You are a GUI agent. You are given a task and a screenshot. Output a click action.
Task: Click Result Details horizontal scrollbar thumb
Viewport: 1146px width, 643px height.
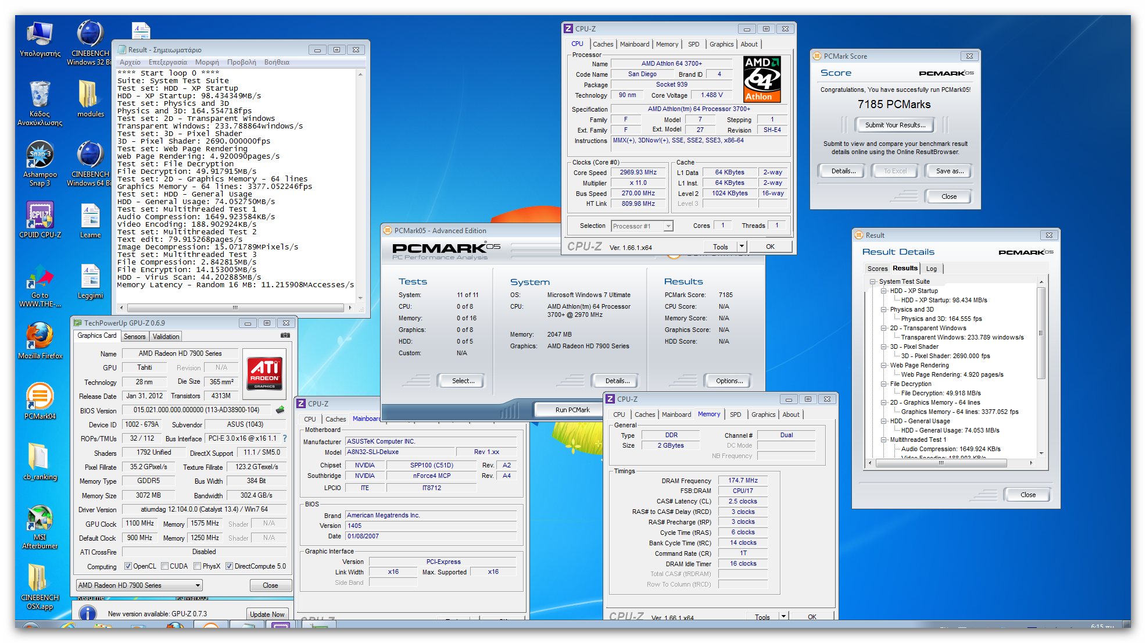tap(941, 463)
